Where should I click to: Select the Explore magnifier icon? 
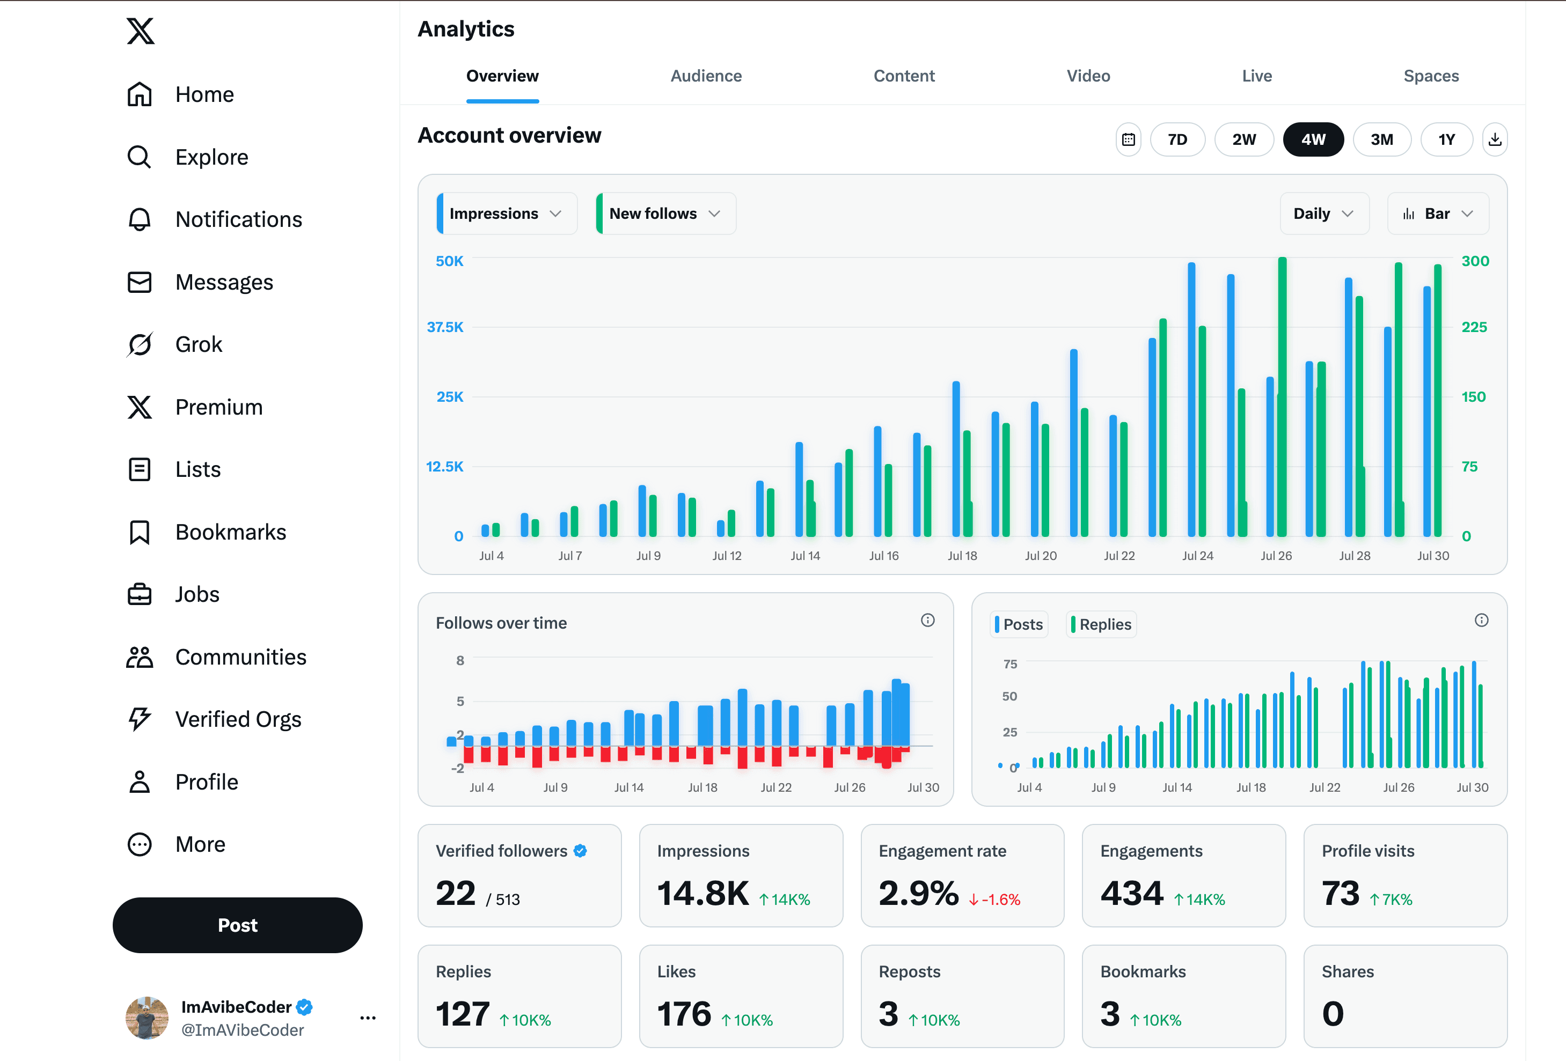[139, 156]
